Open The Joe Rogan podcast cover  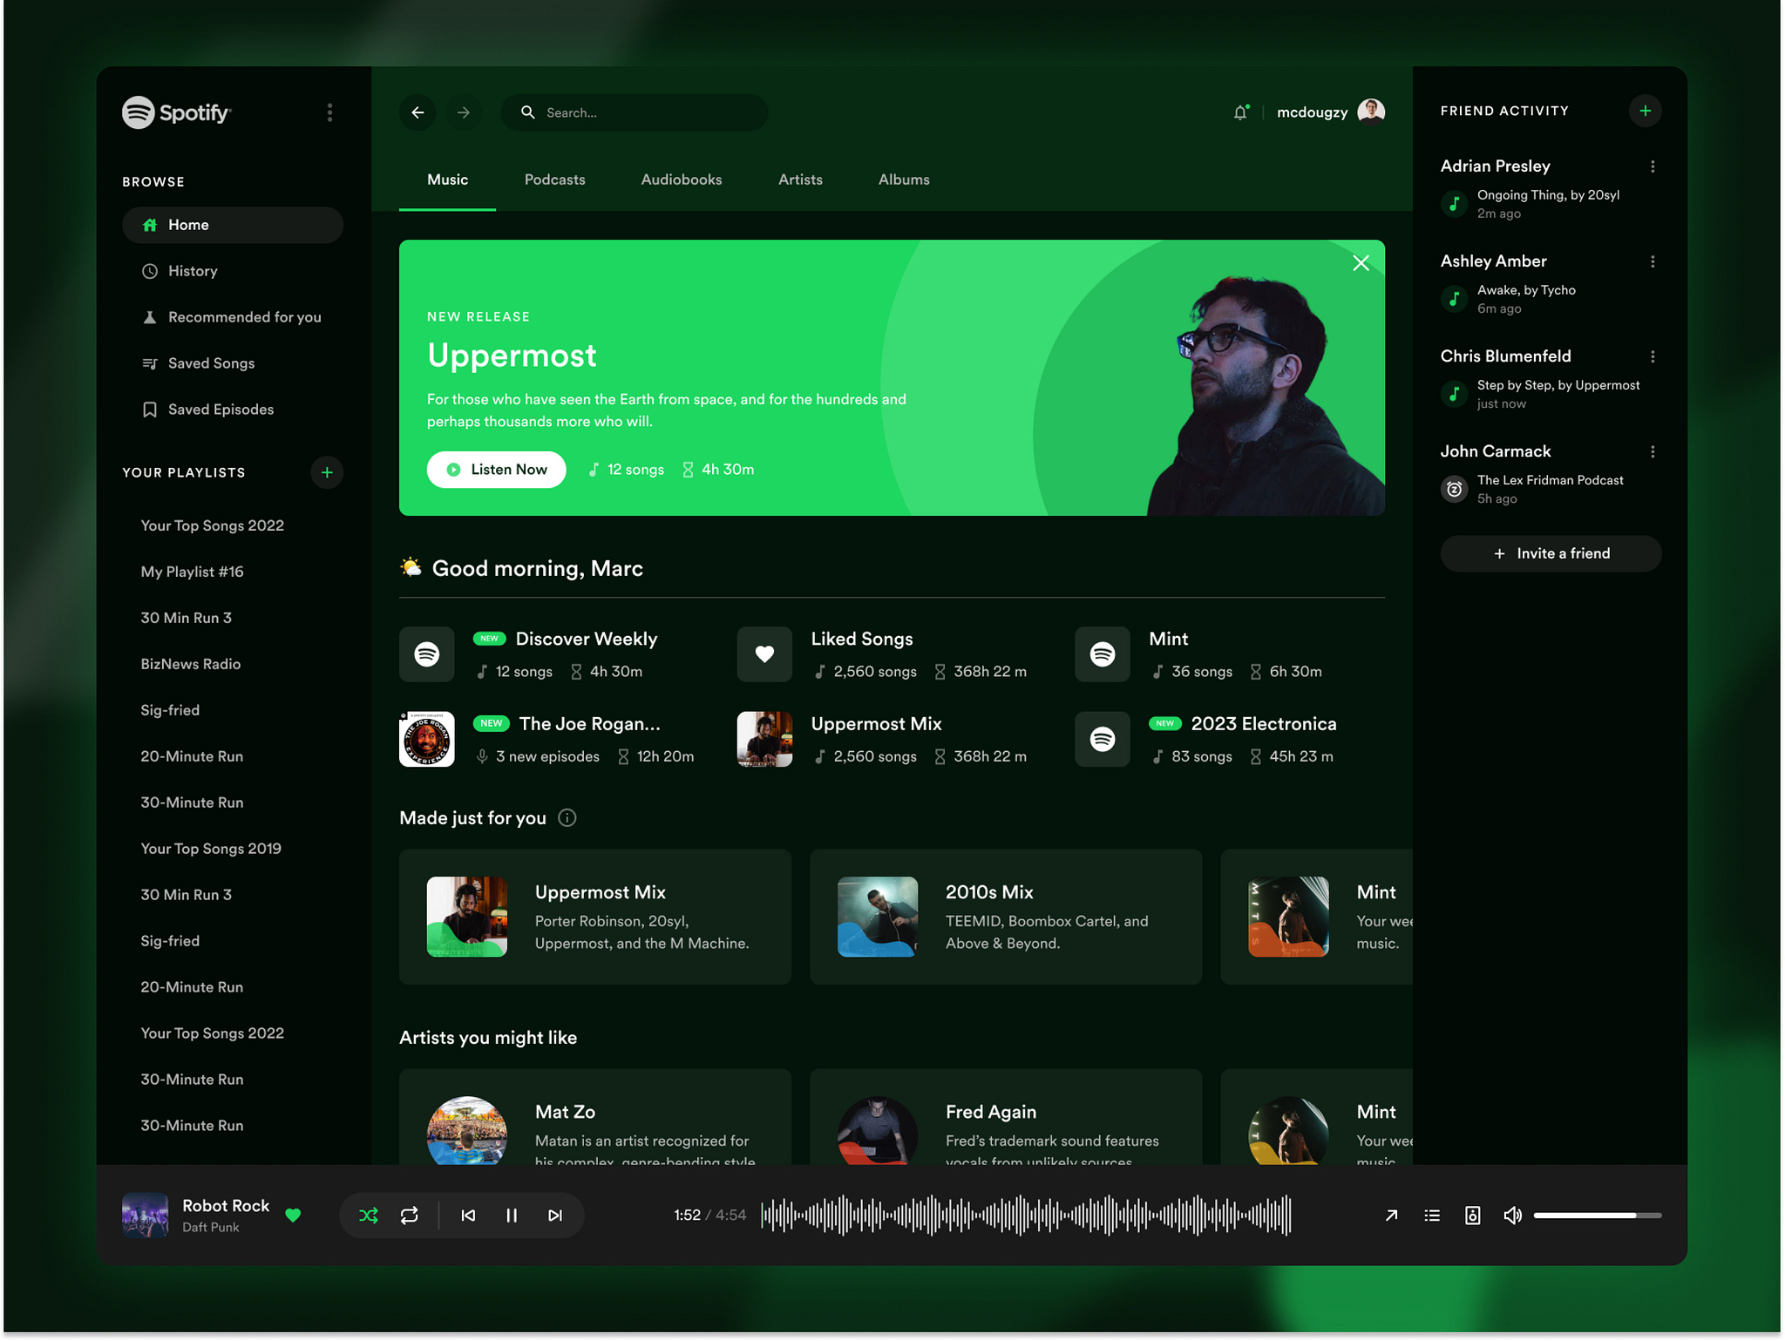pos(427,739)
